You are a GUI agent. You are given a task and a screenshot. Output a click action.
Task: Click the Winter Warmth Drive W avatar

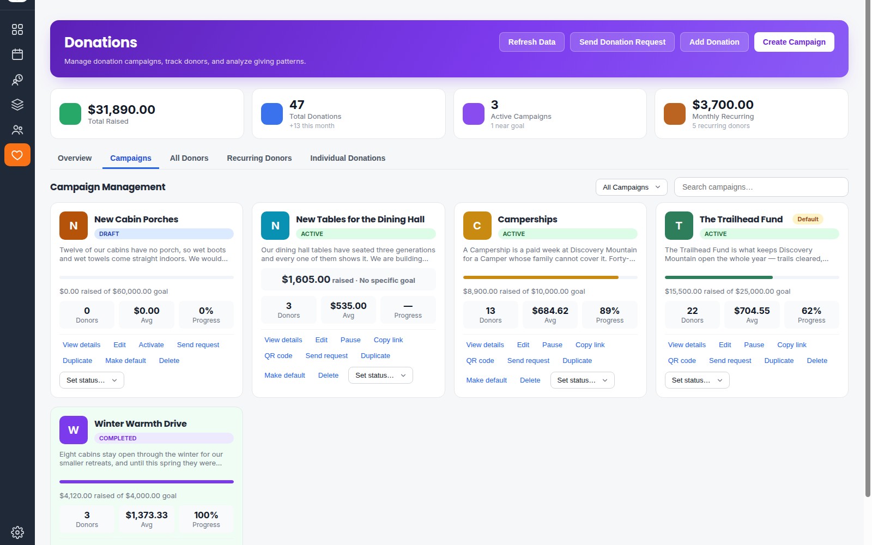(74, 430)
